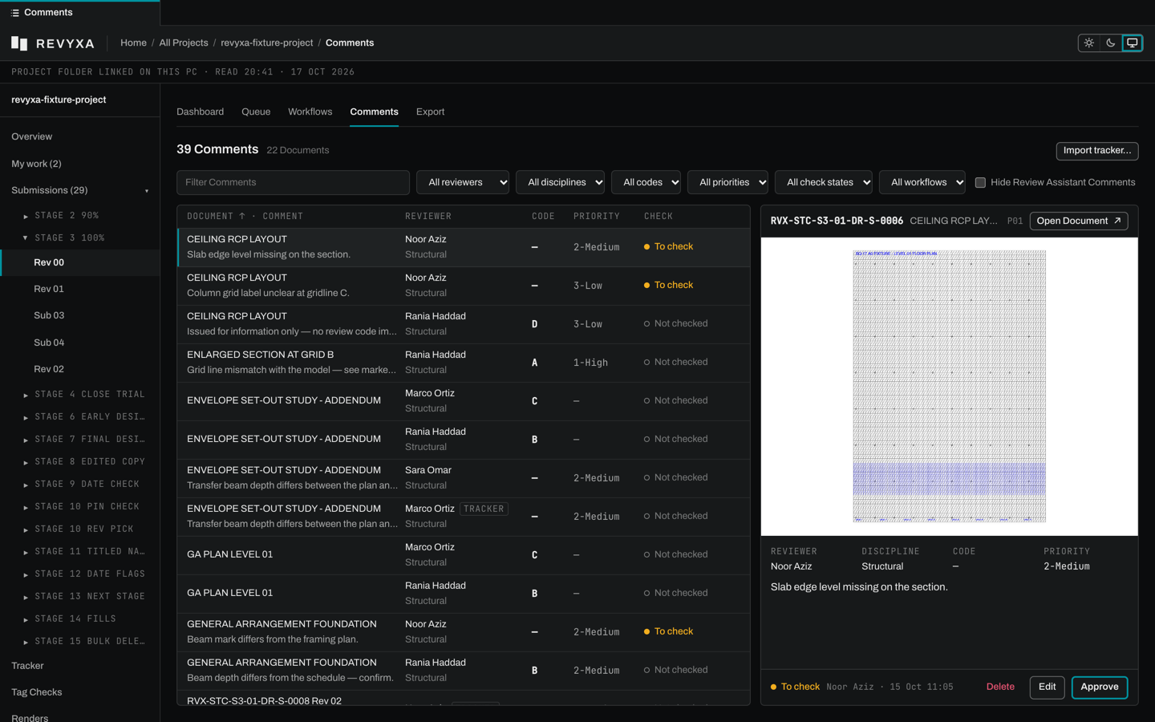The height and width of the screenshot is (722, 1155).
Task: Click the Open Document button
Action: (x=1079, y=221)
